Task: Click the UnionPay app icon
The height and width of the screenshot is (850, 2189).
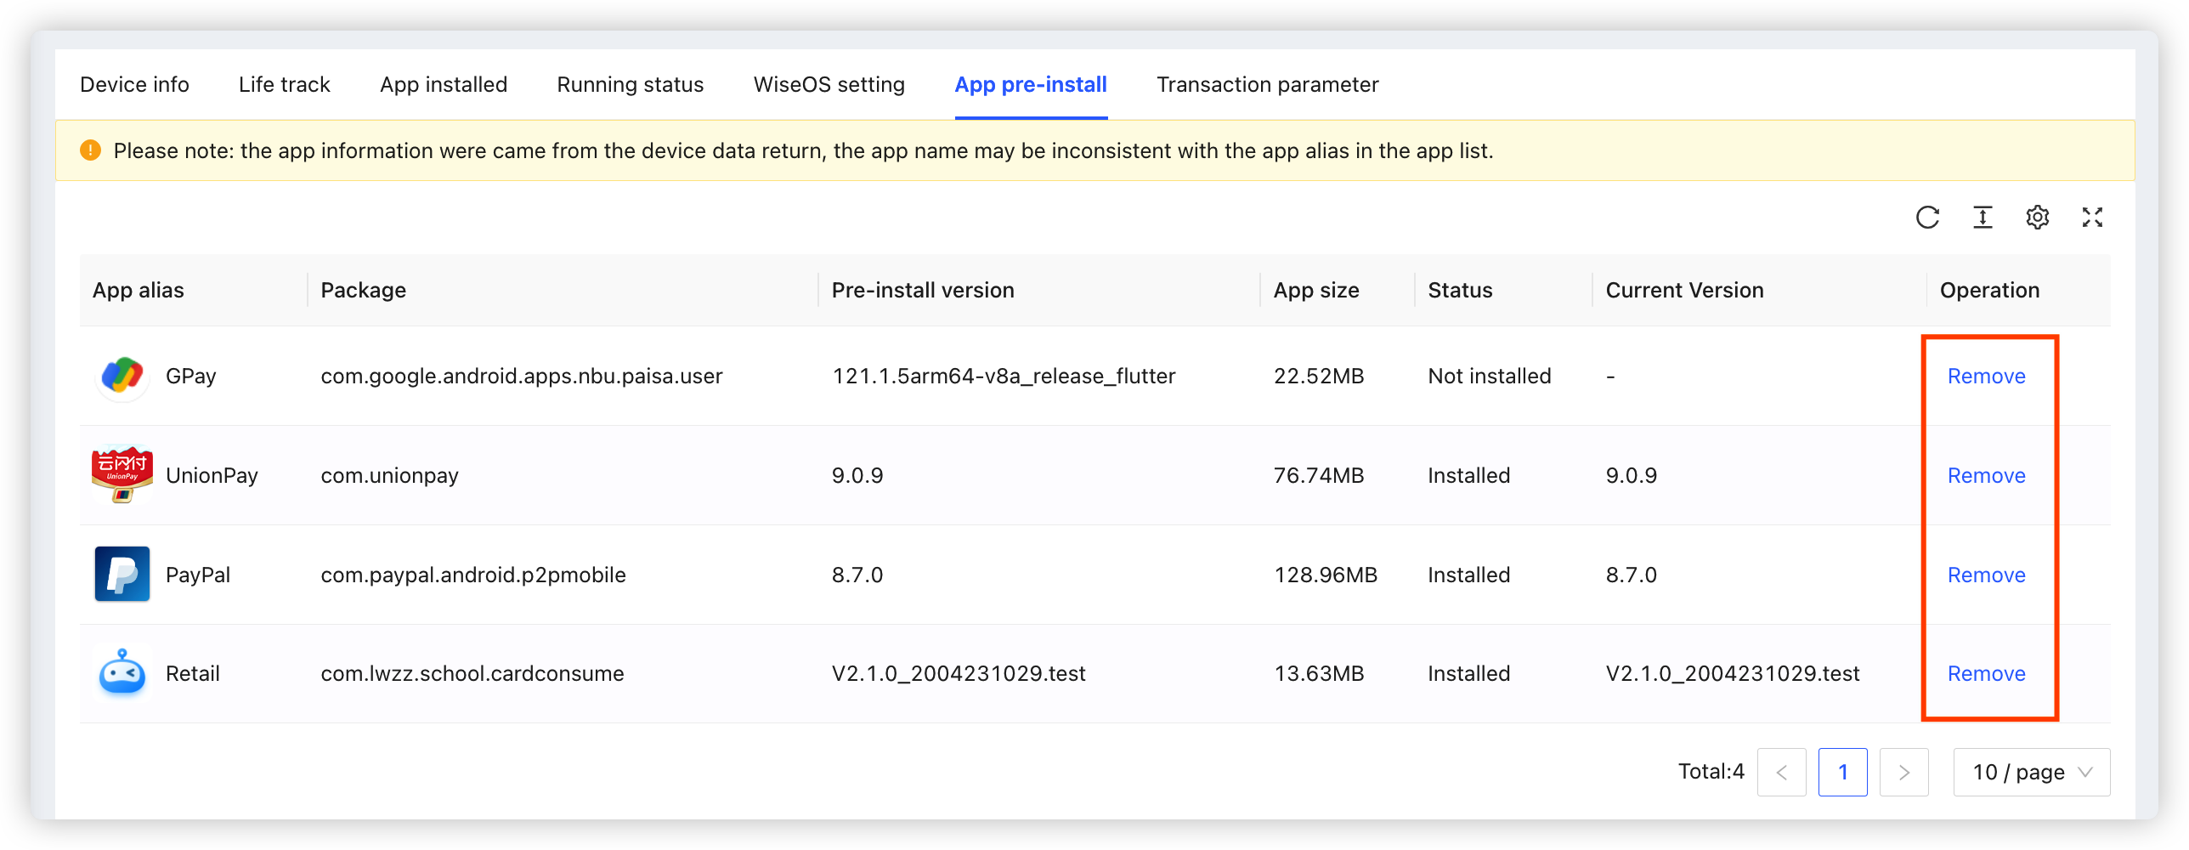Action: click(x=122, y=474)
